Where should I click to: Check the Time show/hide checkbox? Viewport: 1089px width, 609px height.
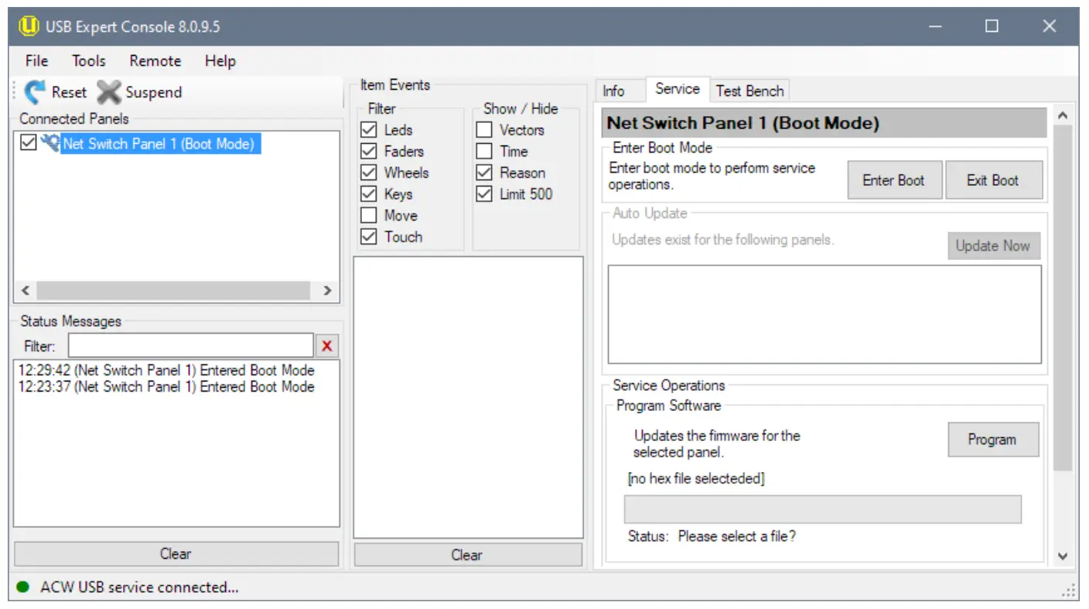tap(484, 151)
